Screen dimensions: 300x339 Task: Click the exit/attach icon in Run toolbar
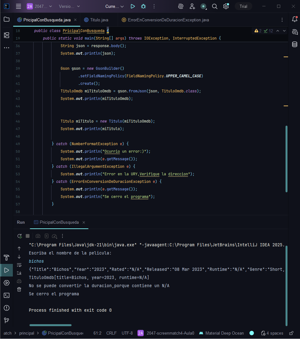(46, 236)
